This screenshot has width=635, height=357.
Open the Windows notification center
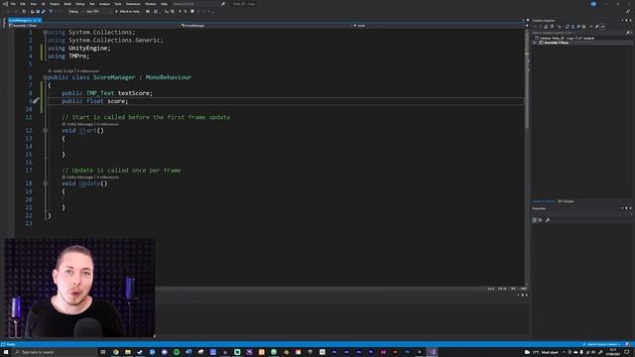tap(627, 352)
